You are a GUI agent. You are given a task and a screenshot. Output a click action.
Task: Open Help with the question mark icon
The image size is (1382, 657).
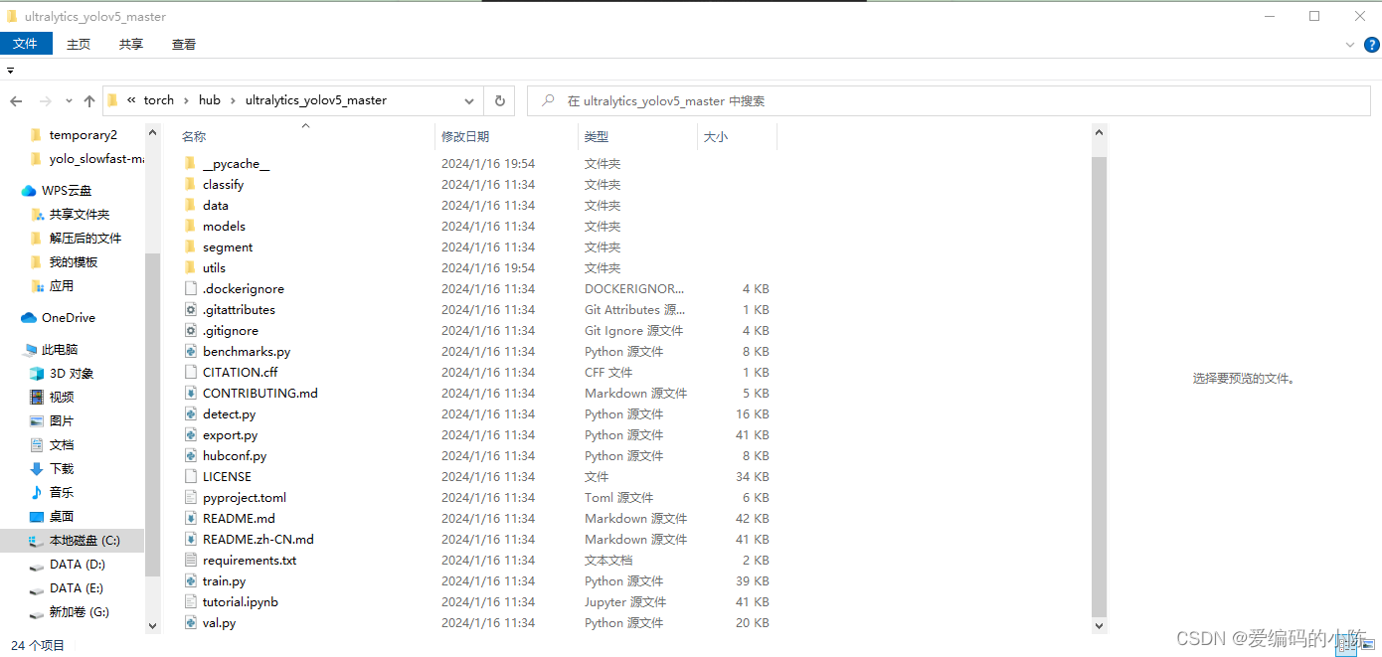(x=1373, y=44)
